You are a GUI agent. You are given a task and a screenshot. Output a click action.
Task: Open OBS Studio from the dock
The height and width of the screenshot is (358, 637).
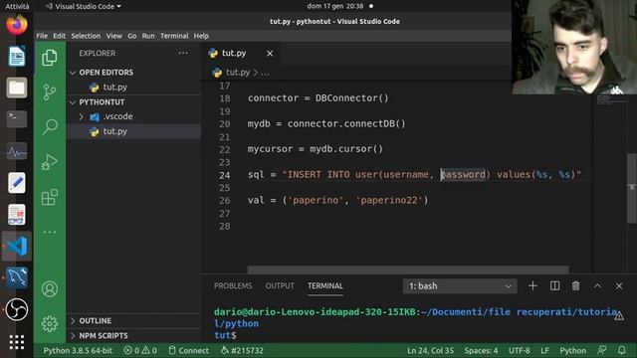(x=17, y=309)
